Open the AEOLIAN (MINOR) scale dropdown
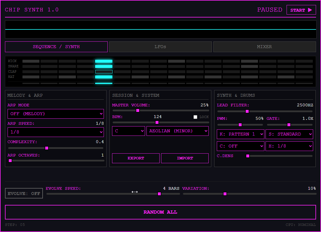Screen dimensions: 321x232 pyautogui.click(x=177, y=131)
